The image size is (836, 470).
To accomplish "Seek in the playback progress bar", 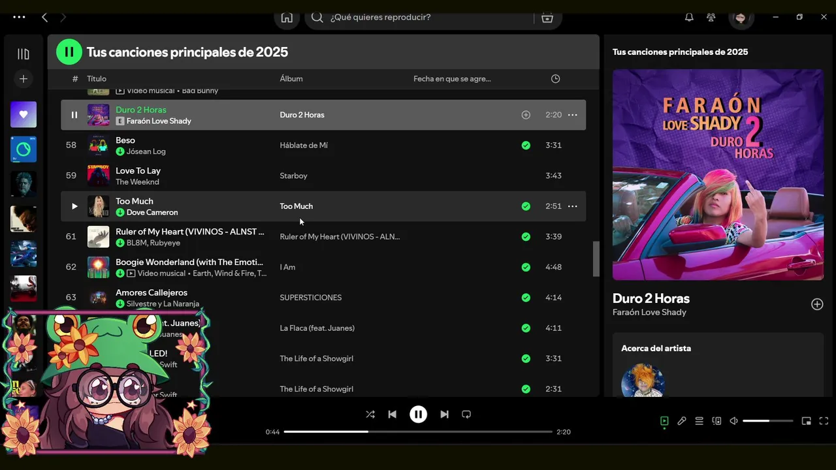I will (418, 431).
